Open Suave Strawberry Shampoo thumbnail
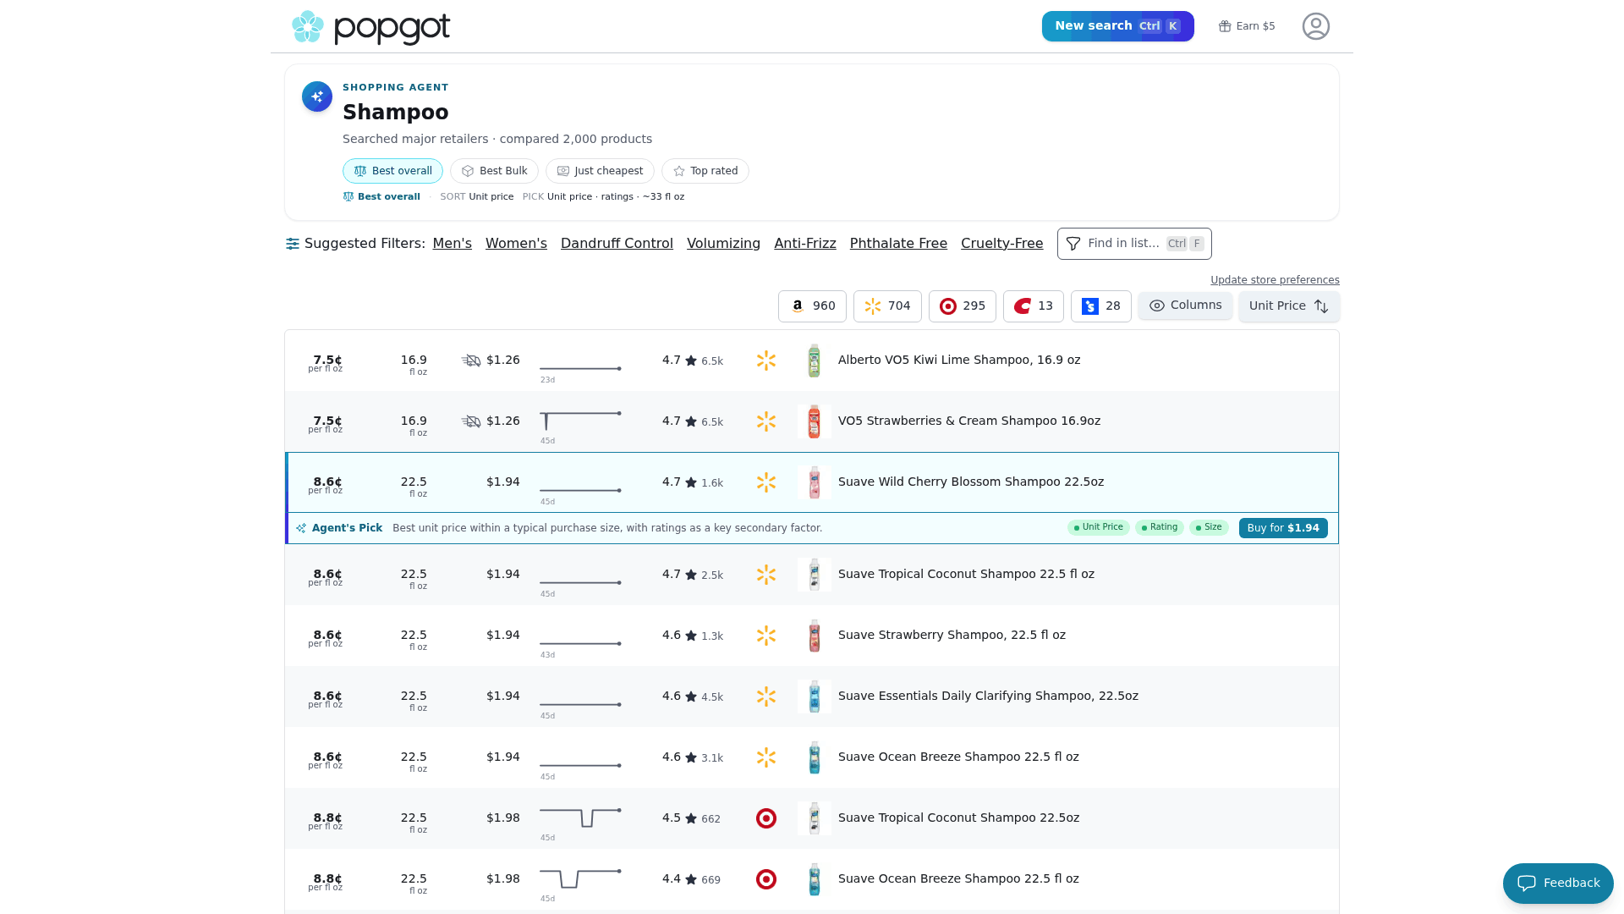This screenshot has height=914, width=1624. click(815, 636)
